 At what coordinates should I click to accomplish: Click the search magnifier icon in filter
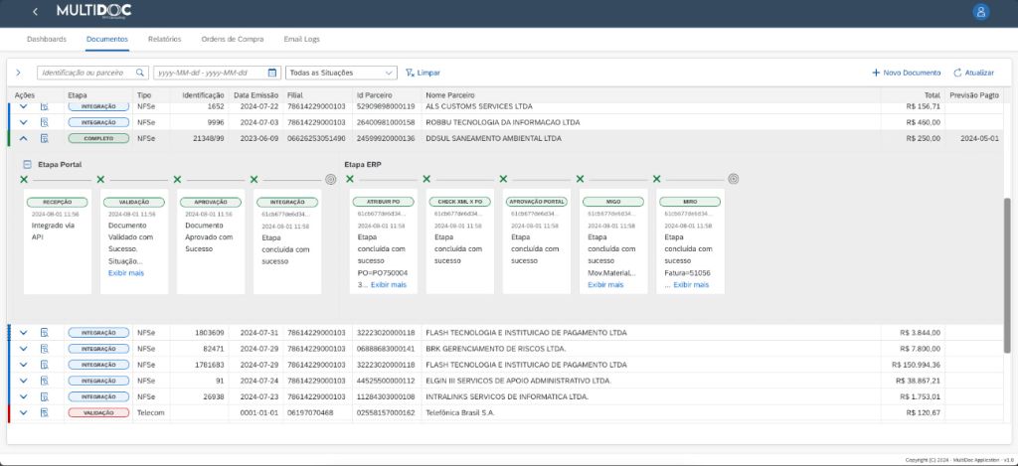[140, 73]
